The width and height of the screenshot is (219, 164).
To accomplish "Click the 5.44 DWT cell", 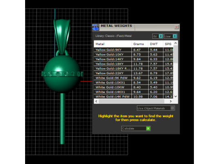I will pos(156,50).
